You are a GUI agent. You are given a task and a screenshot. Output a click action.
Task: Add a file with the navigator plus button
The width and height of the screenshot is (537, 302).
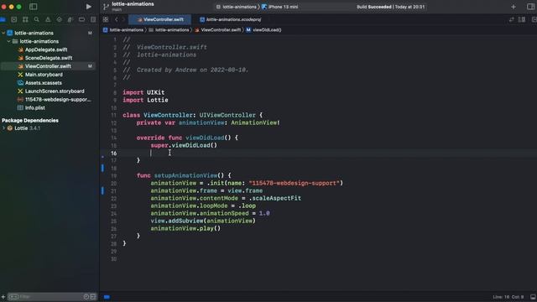coord(3,297)
